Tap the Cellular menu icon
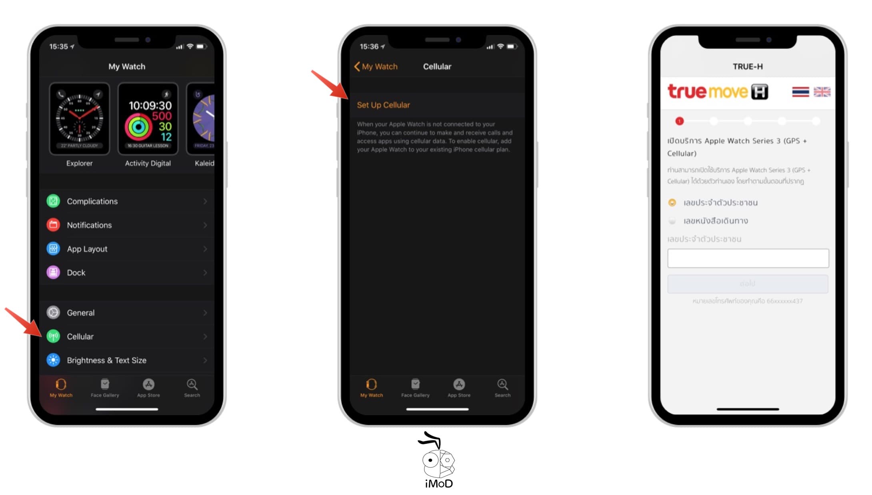Screen dimensions: 872x495 click(x=53, y=336)
